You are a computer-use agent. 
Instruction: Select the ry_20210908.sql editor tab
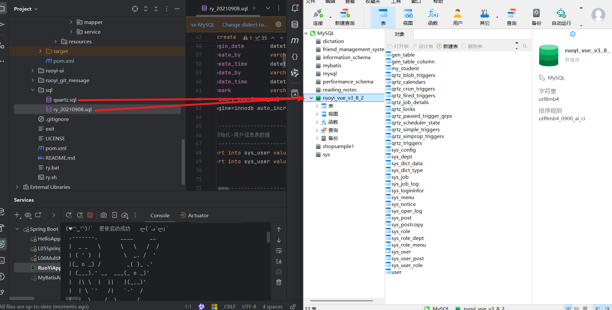coord(228,8)
